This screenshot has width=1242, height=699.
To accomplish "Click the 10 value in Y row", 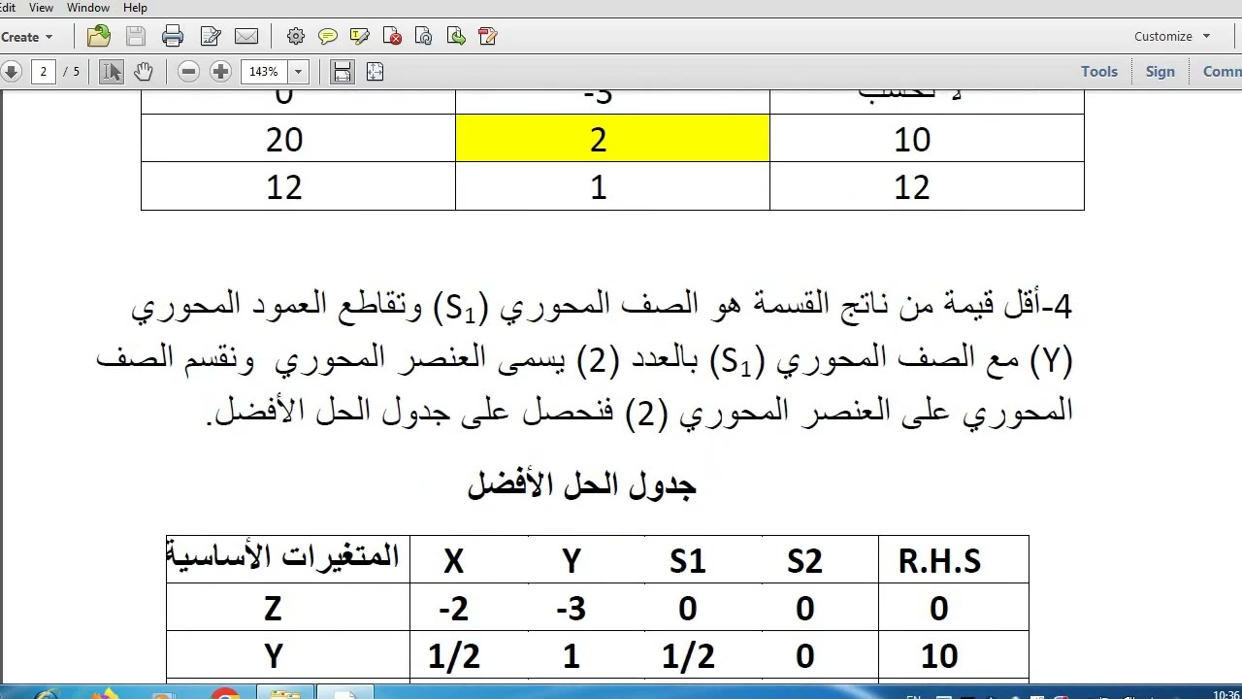I will point(939,655).
